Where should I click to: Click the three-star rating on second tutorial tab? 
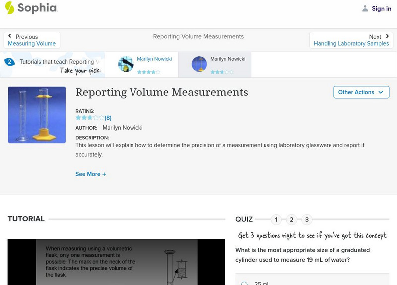click(x=222, y=72)
